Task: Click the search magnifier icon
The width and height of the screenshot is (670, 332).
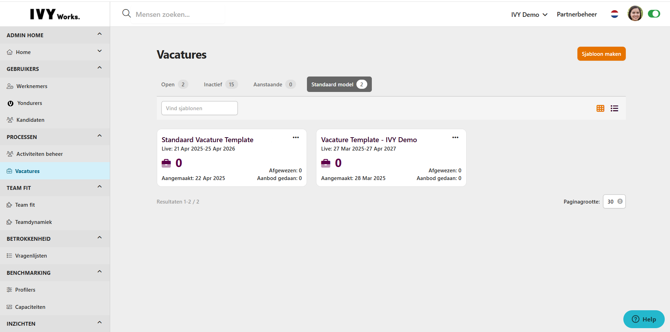Action: [126, 14]
